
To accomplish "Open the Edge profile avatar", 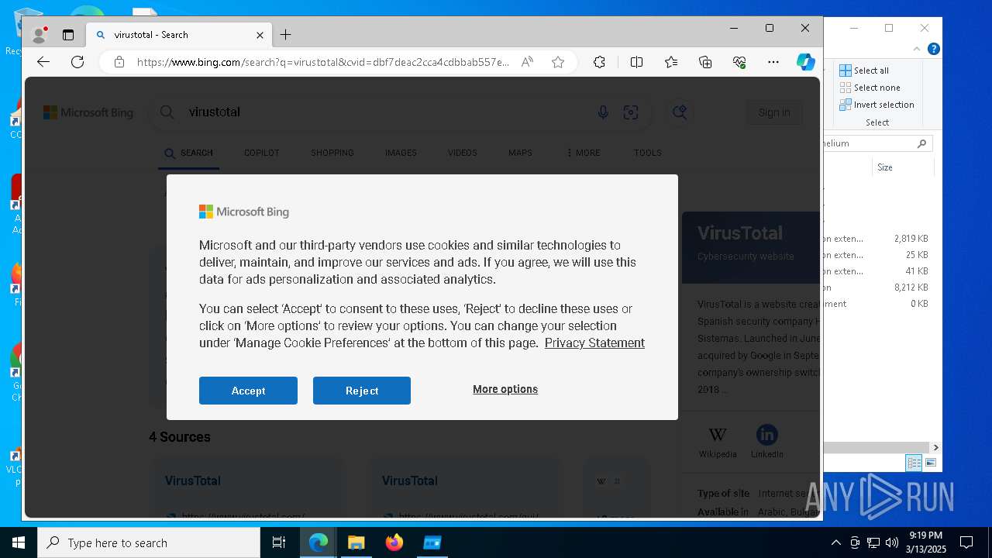I will pyautogui.click(x=39, y=35).
